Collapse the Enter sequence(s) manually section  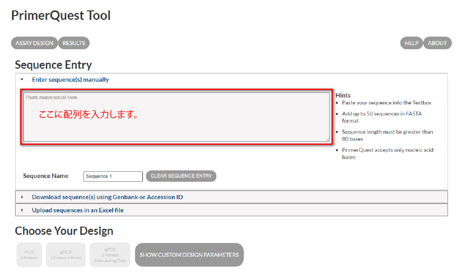pyautogui.click(x=70, y=80)
